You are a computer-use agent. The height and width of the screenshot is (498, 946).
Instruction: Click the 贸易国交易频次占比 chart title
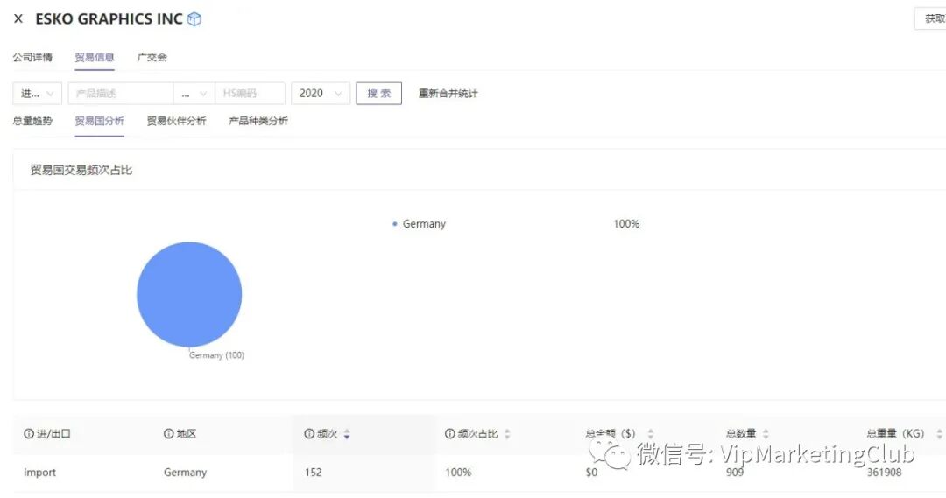[81, 170]
